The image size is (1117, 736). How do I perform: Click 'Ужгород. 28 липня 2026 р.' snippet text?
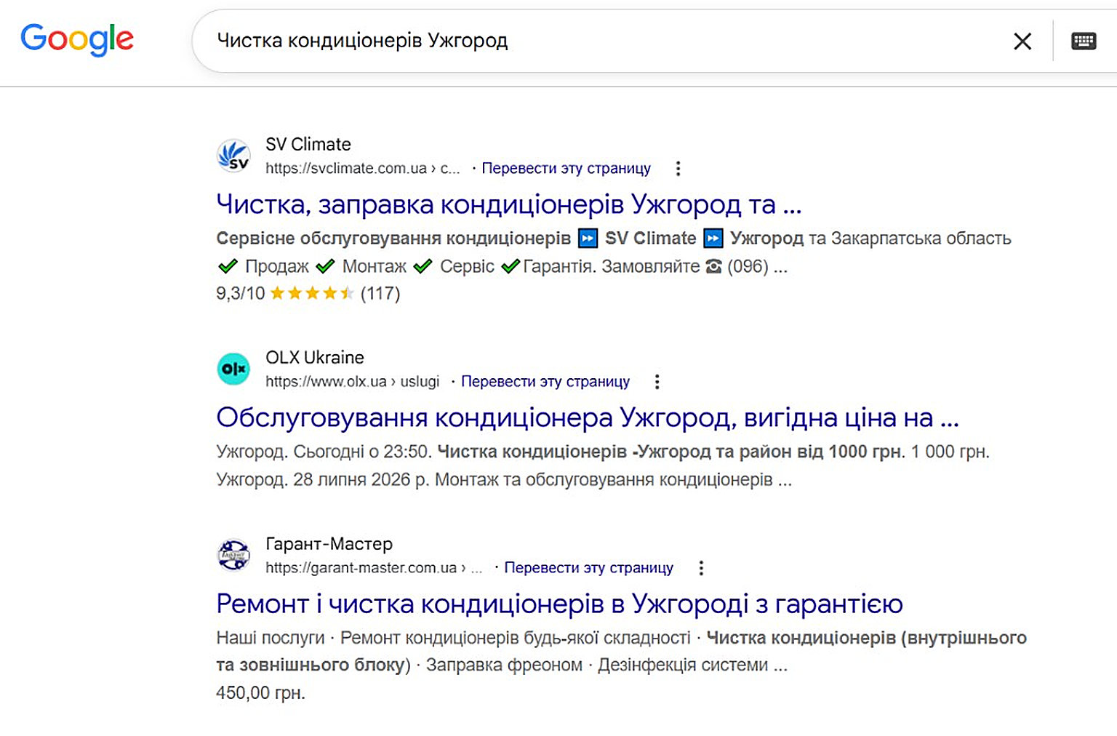(x=323, y=480)
